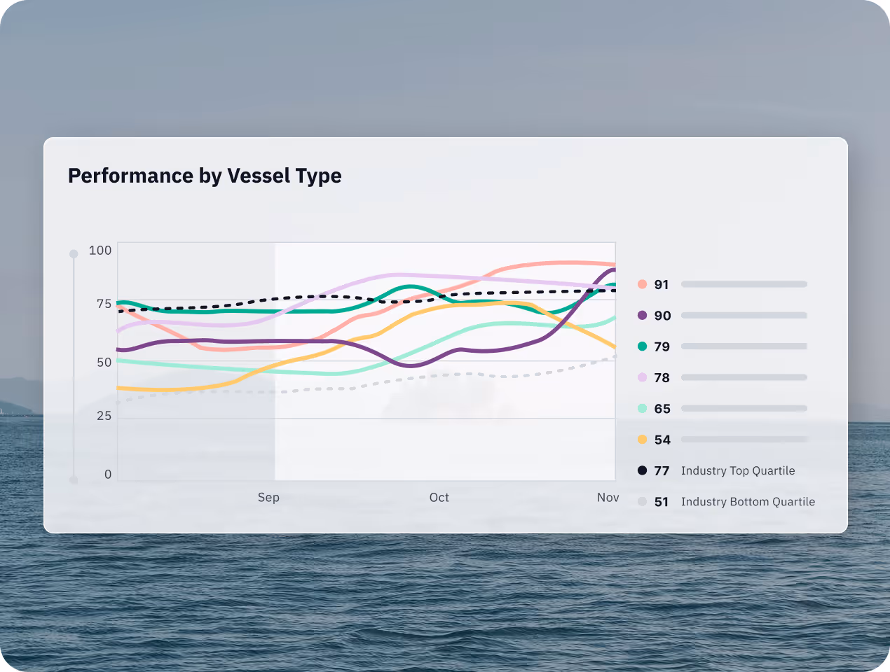The height and width of the screenshot is (672, 890).
Task: Click the yellow legend dot beside 54
Action: (641, 439)
